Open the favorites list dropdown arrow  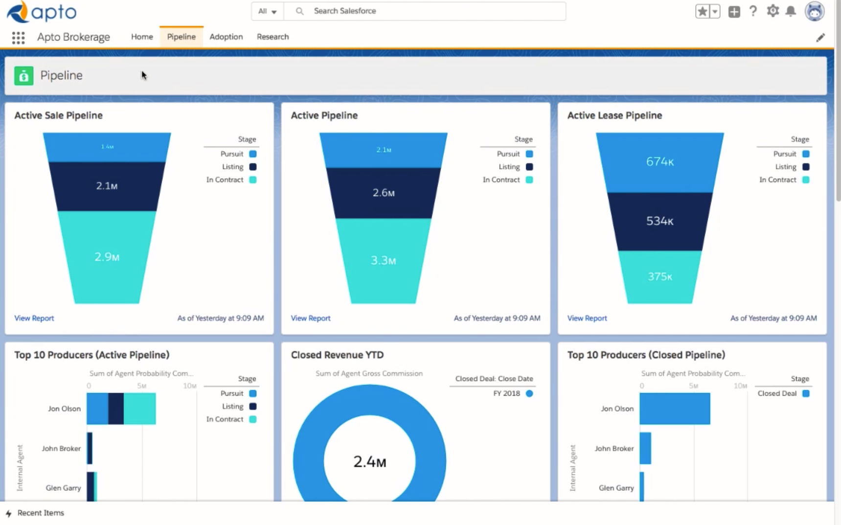tap(715, 12)
